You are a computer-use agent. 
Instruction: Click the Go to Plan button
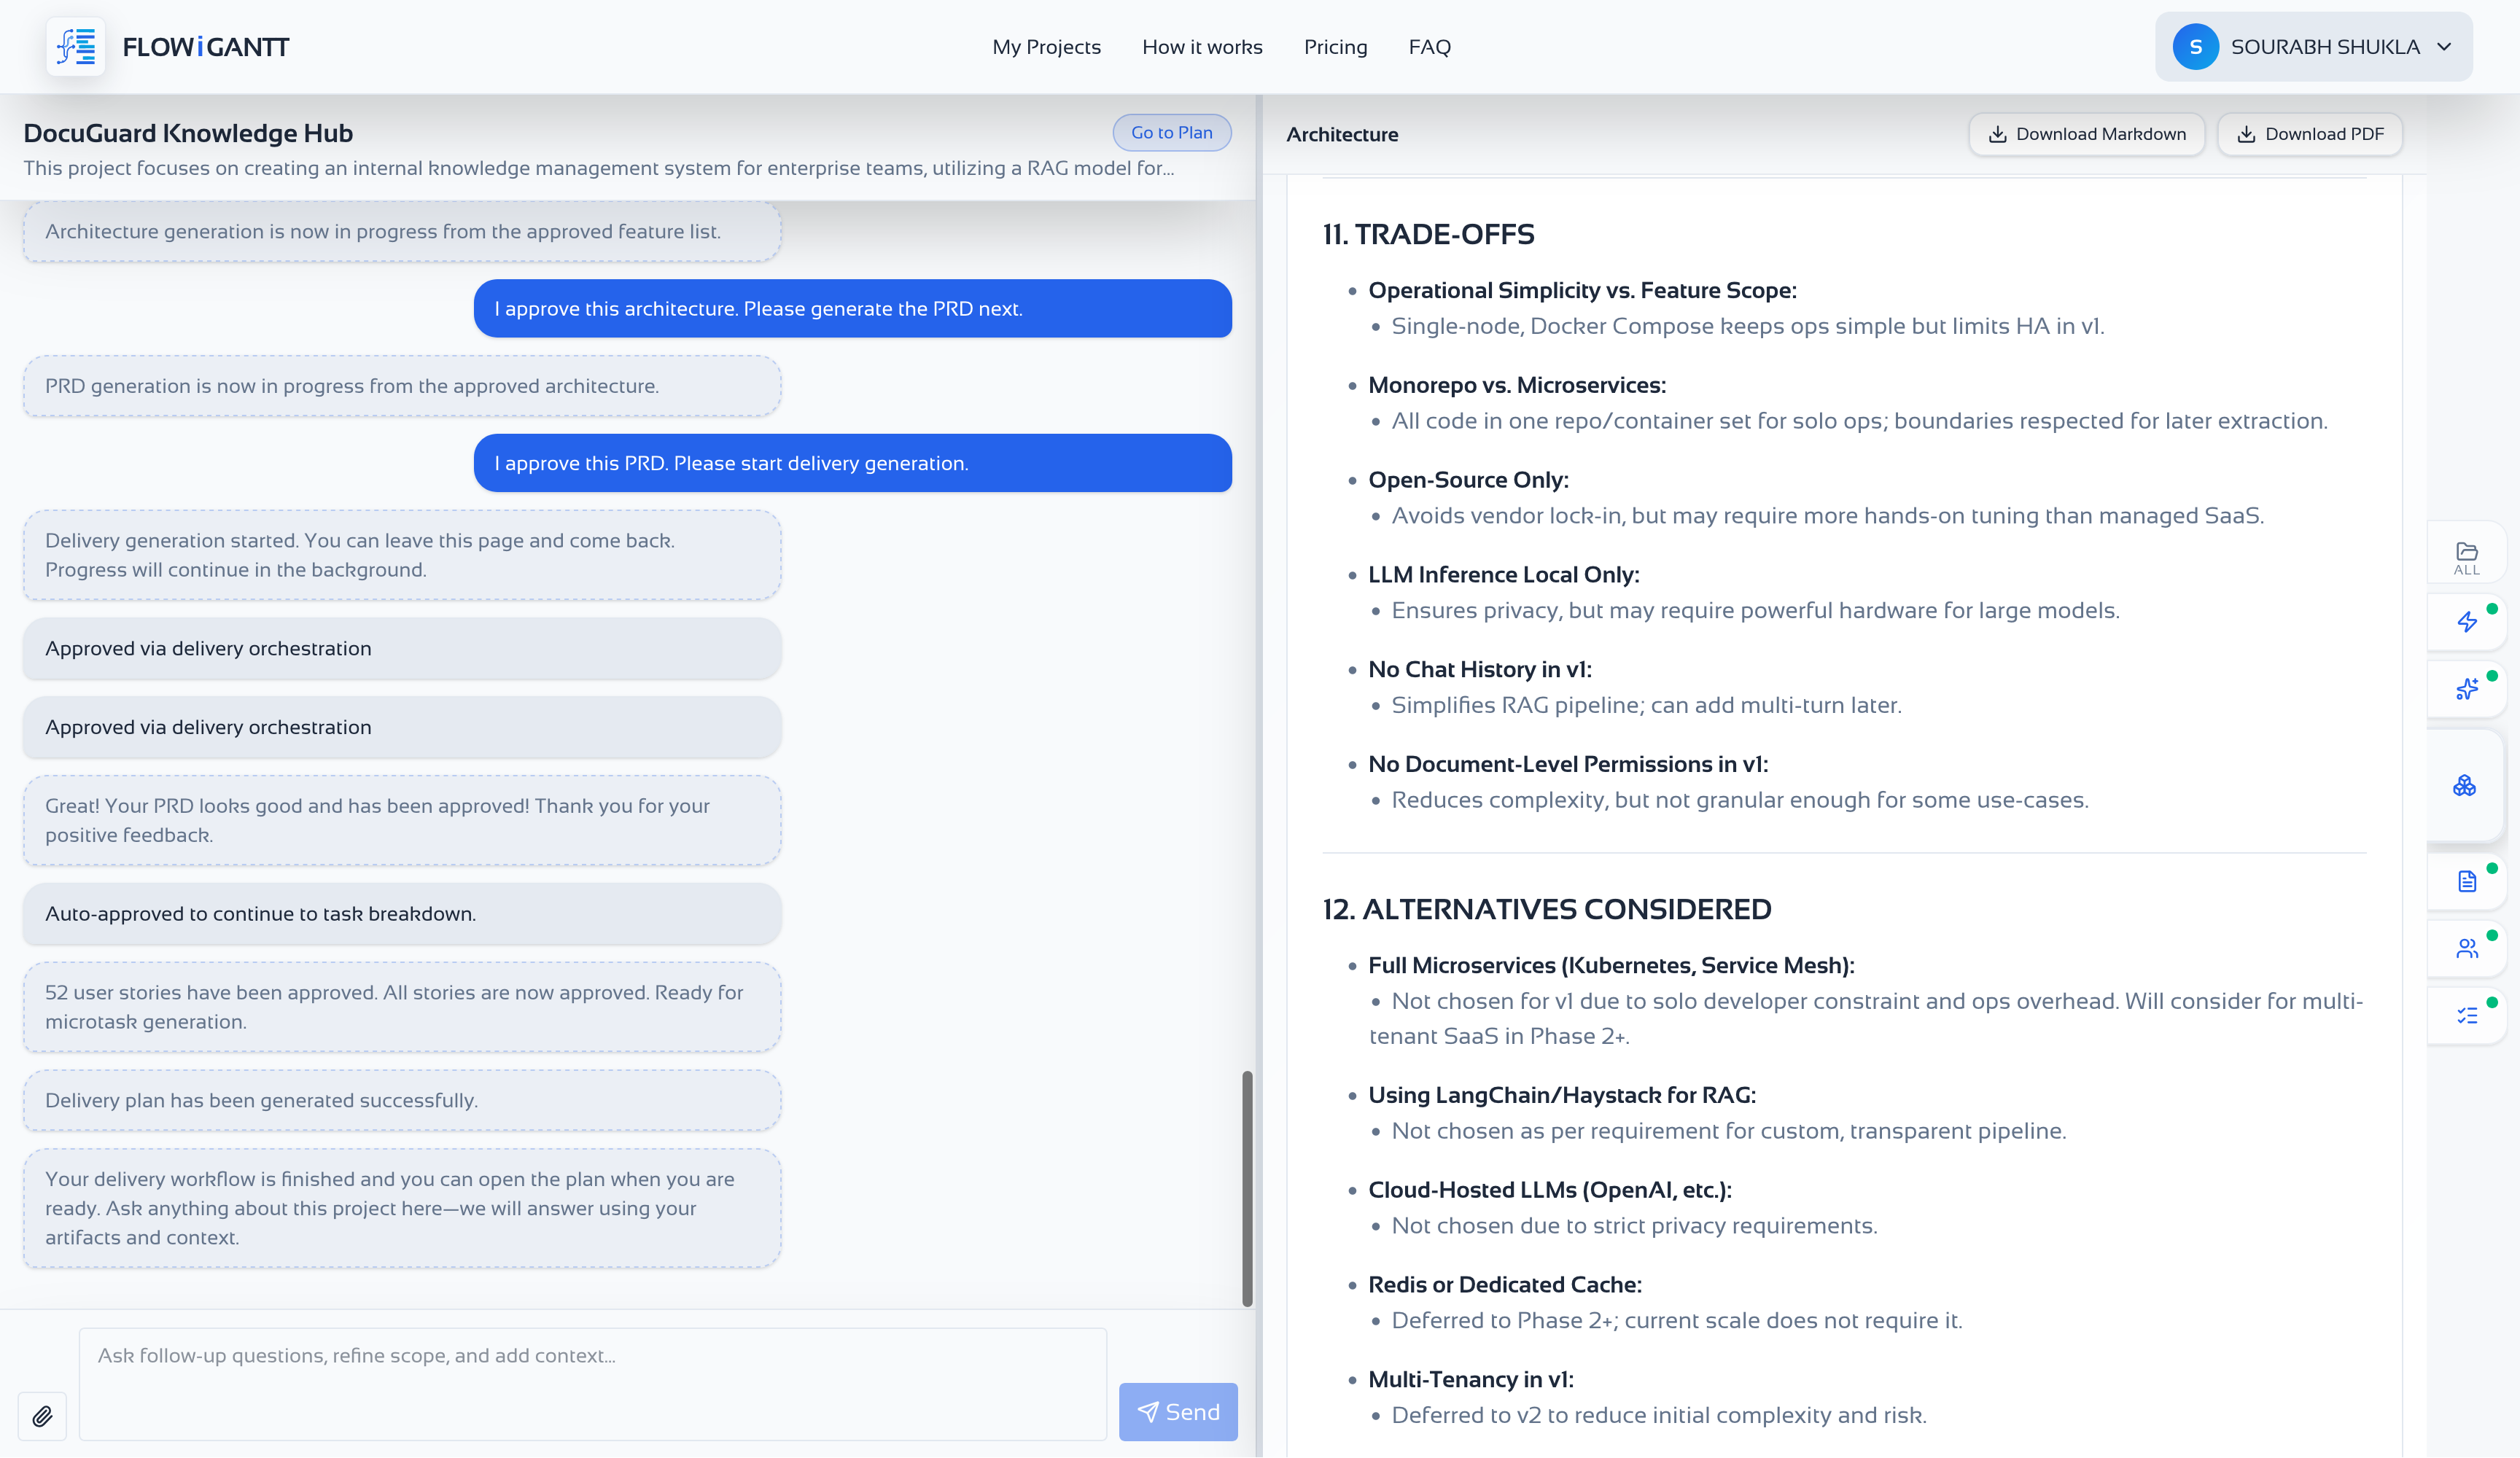coord(1171,132)
